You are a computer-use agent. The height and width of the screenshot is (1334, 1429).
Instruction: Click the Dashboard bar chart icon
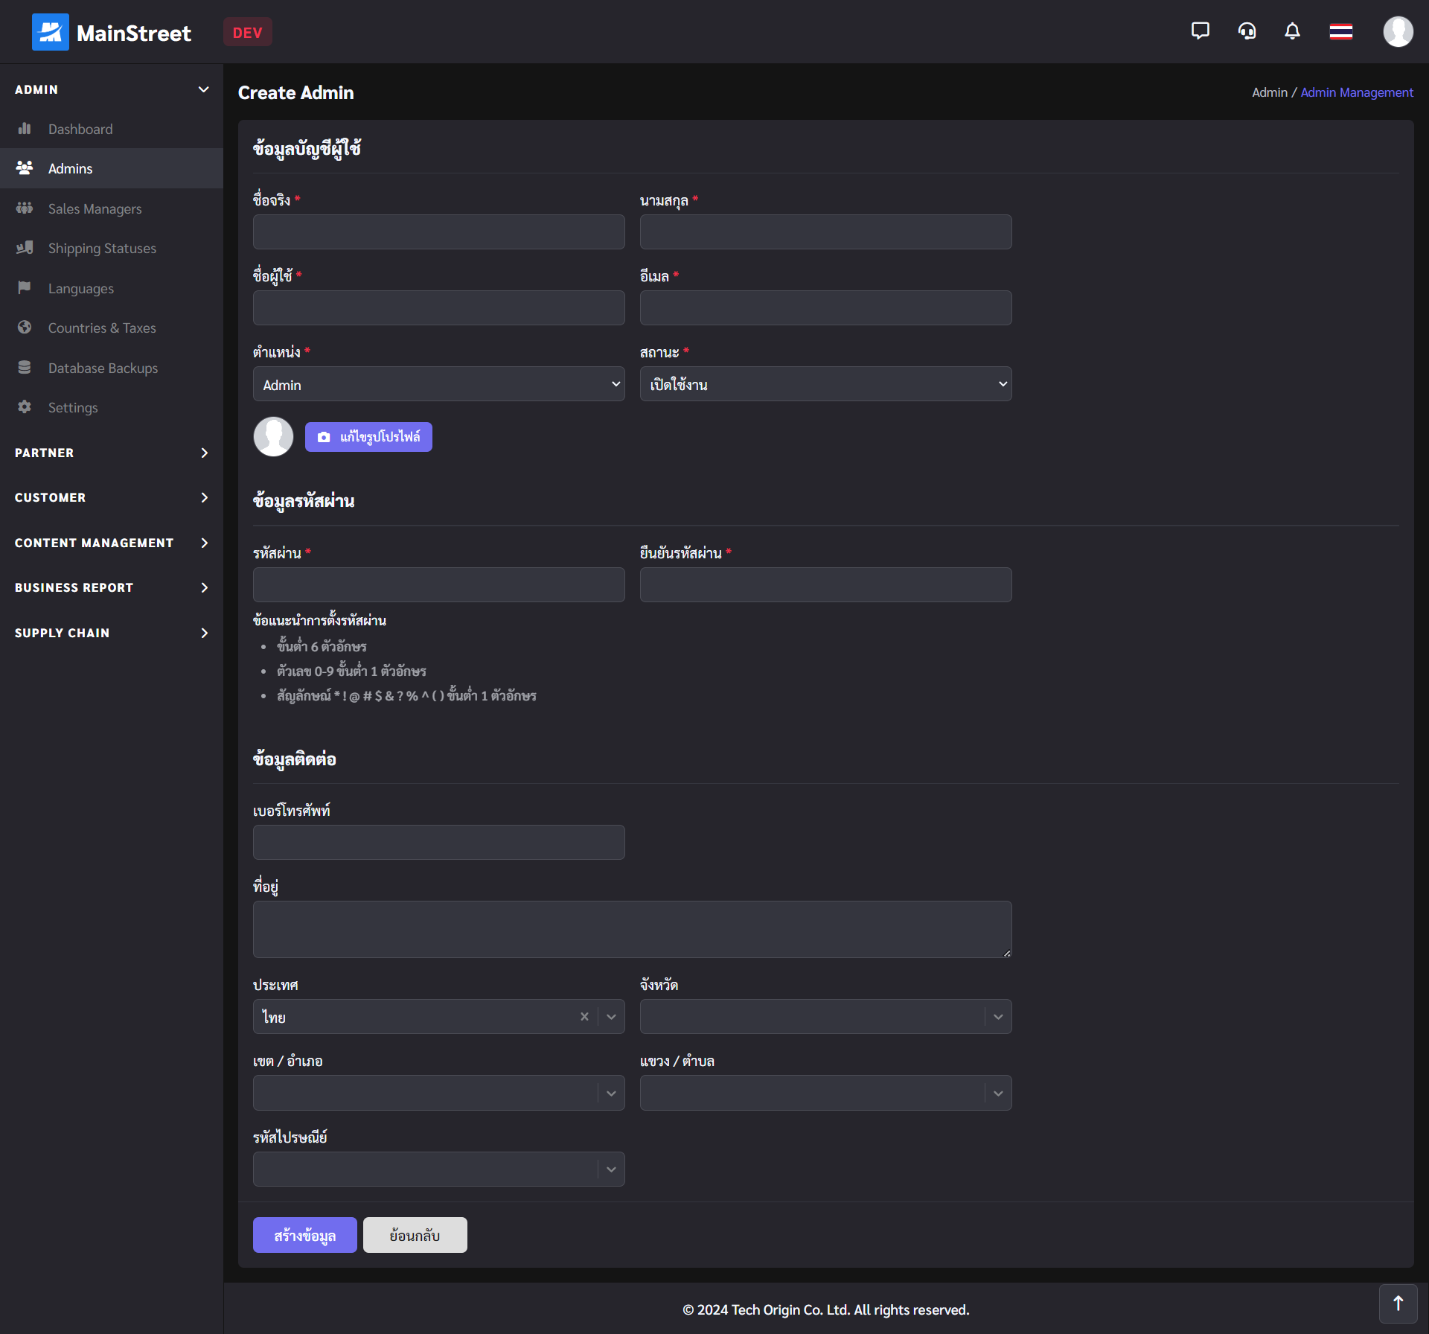point(25,129)
